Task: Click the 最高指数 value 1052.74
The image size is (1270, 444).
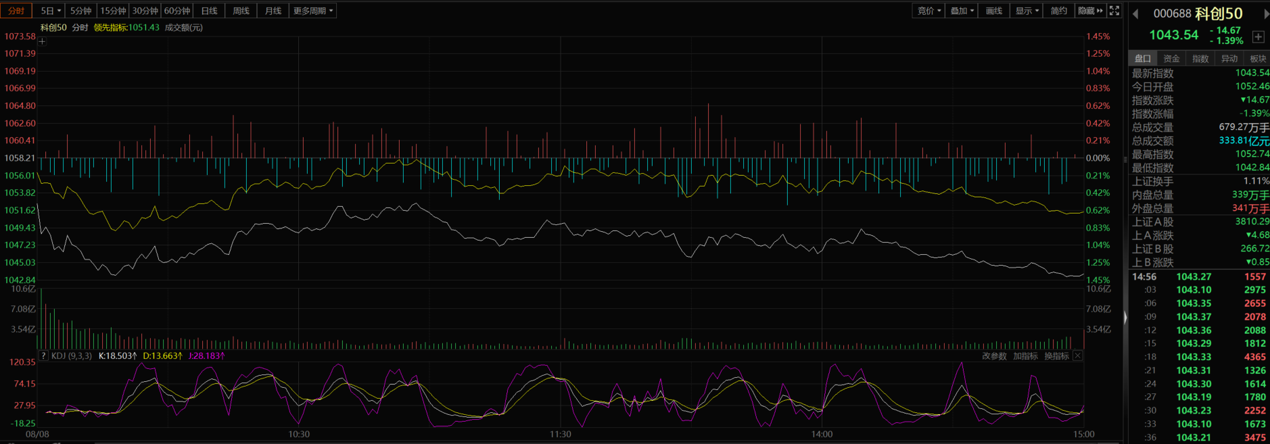Action: [1252, 154]
